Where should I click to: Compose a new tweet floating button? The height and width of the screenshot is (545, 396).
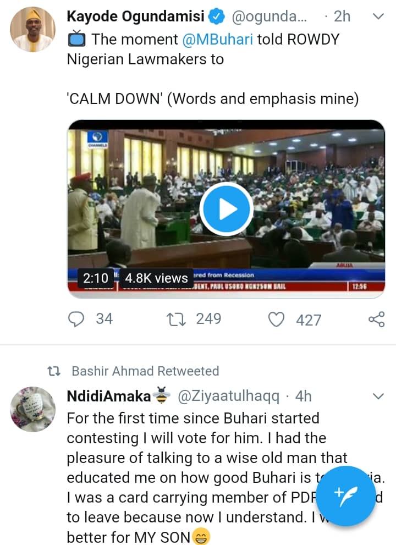346,496
